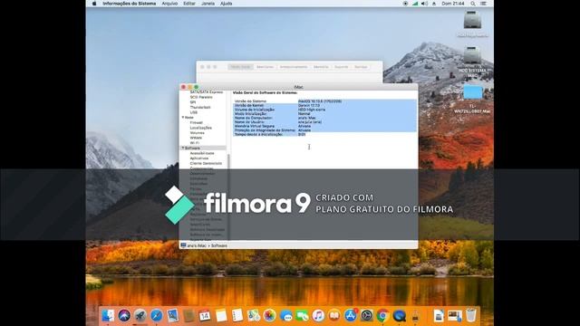Open the Trash in the Dock
The image size is (580, 326).
[x=471, y=315]
